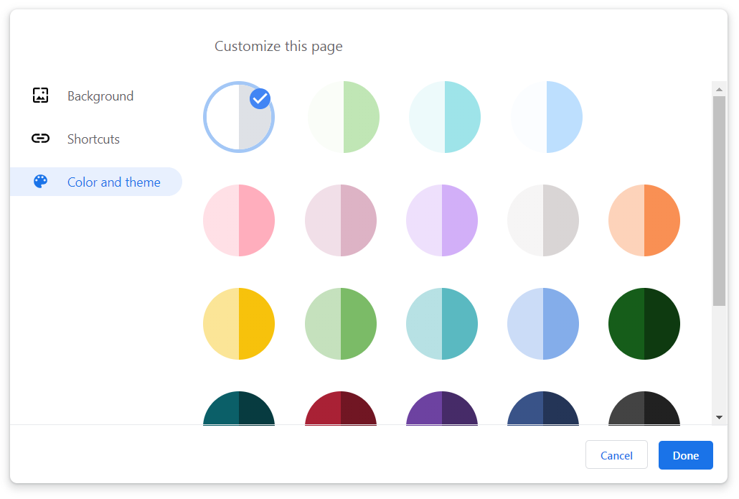
Task: Pick the pink theme color circle
Action: [239, 220]
